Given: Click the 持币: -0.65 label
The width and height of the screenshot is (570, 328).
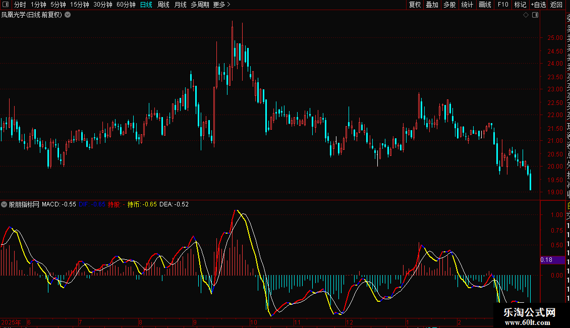Looking at the screenshot, I should click(142, 204).
